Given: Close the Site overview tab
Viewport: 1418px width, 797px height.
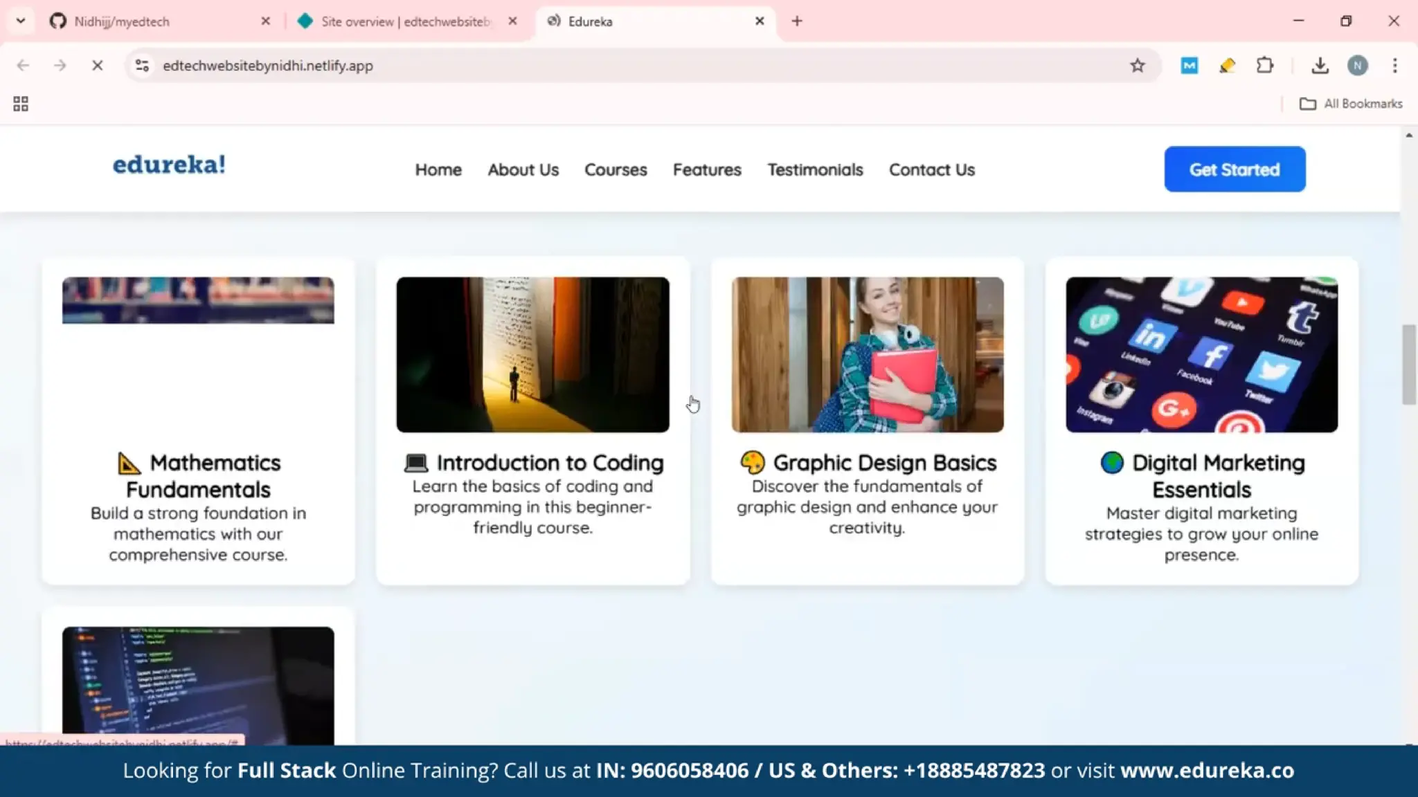Looking at the screenshot, I should click(512, 21).
